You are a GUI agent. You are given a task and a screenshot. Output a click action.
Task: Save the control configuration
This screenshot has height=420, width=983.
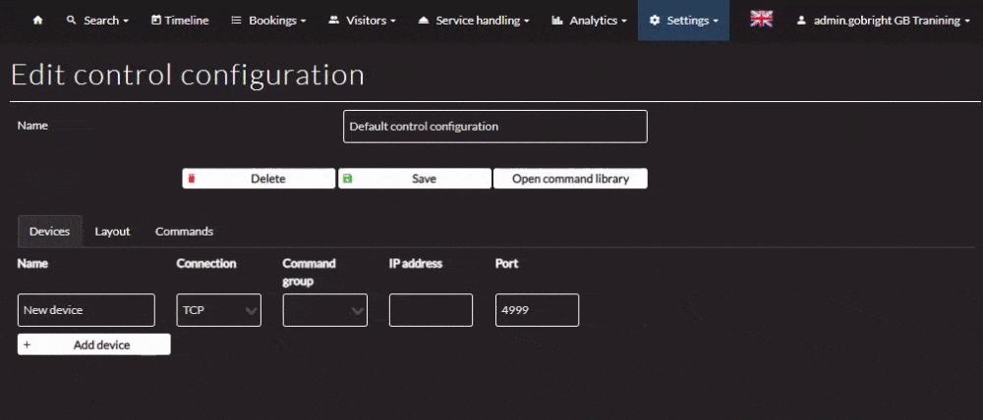coord(414,179)
